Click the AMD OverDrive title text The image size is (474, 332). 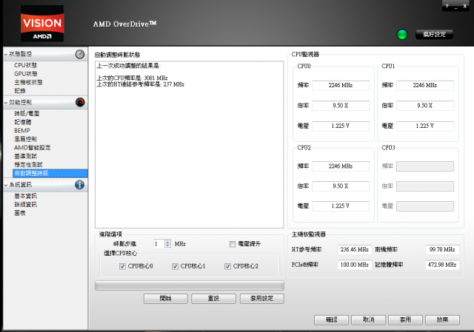click(x=124, y=24)
